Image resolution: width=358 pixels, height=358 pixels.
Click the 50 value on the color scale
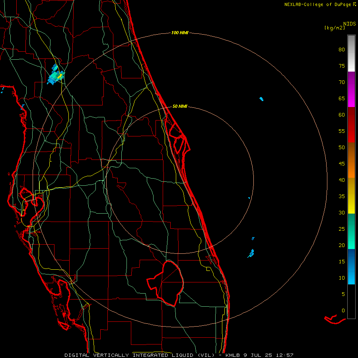(342, 148)
